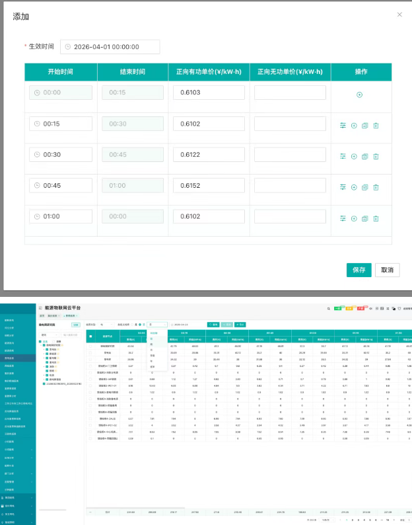Add row icon in 00:45 row
Image resolution: width=412 pixels, height=525 pixels.
[x=354, y=187]
